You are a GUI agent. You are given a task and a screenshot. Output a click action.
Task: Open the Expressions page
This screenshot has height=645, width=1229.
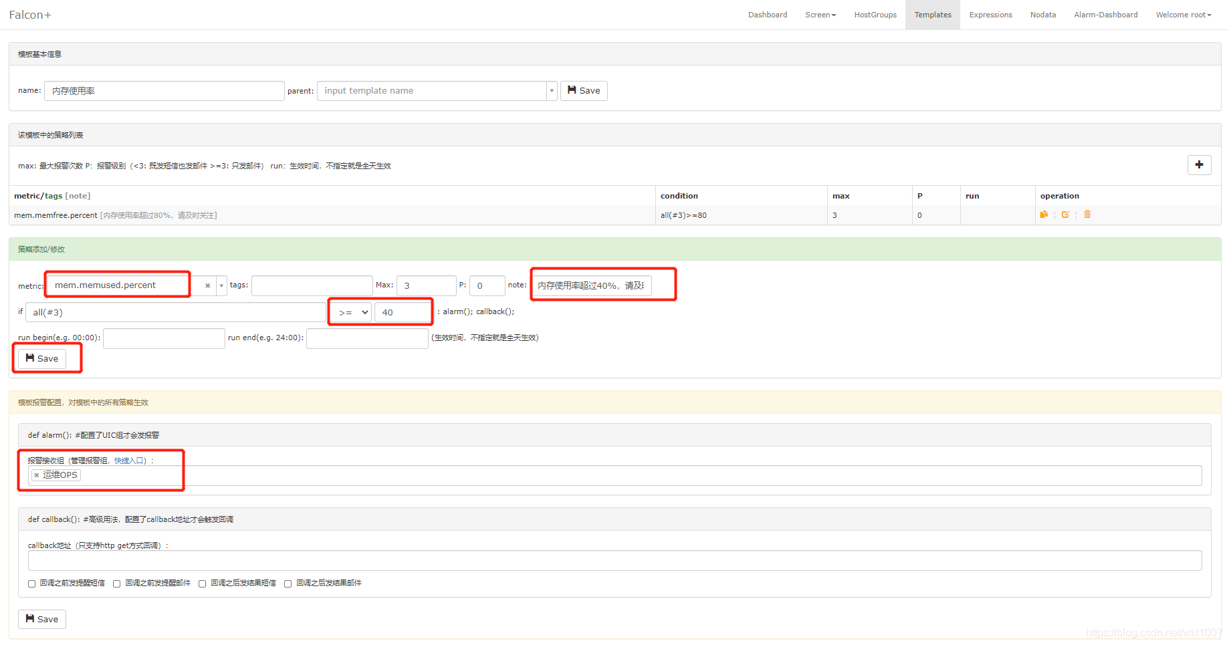tap(990, 15)
